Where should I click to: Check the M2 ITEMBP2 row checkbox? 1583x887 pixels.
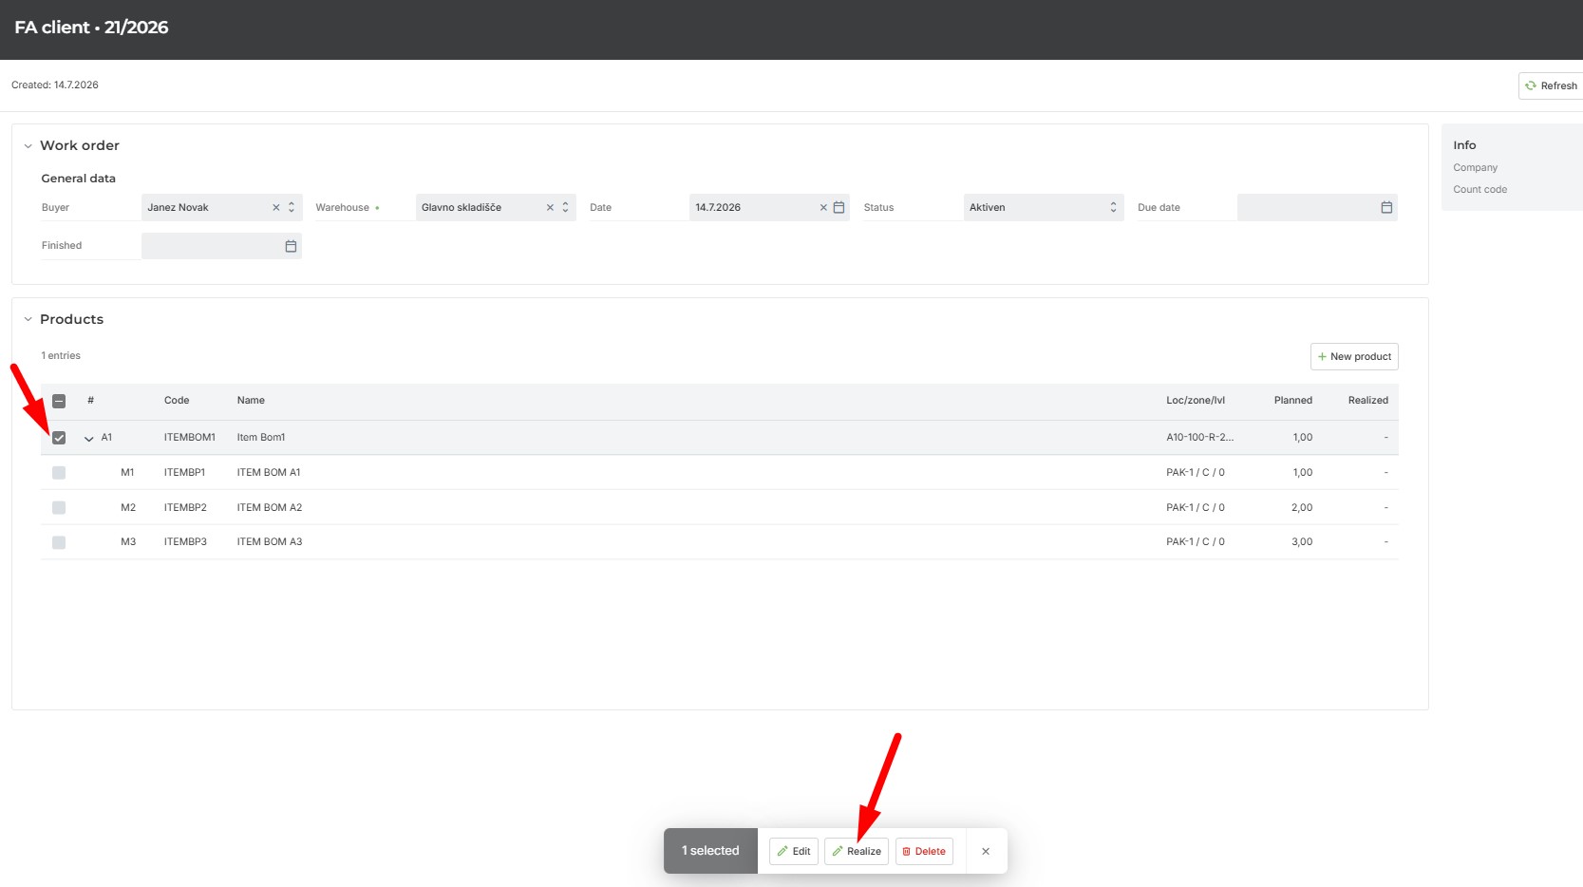(x=59, y=508)
